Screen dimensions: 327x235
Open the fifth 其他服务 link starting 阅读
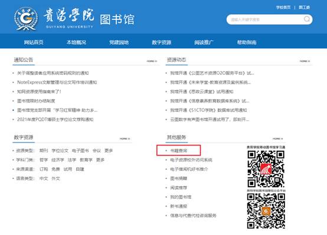[x=179, y=188]
